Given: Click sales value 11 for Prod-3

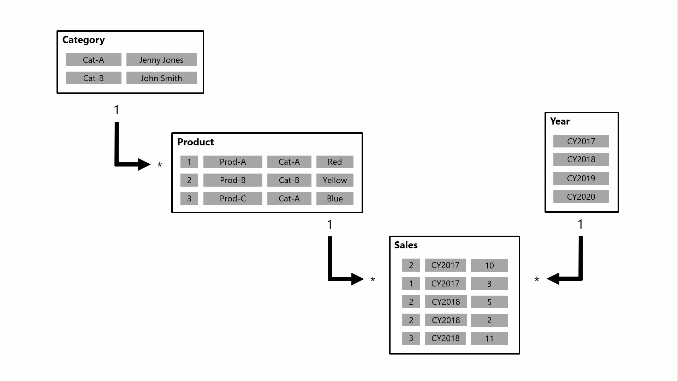Looking at the screenshot, I should coord(489,338).
